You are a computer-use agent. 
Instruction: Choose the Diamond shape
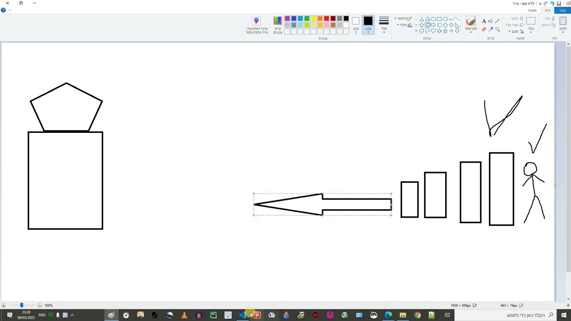tap(451, 25)
